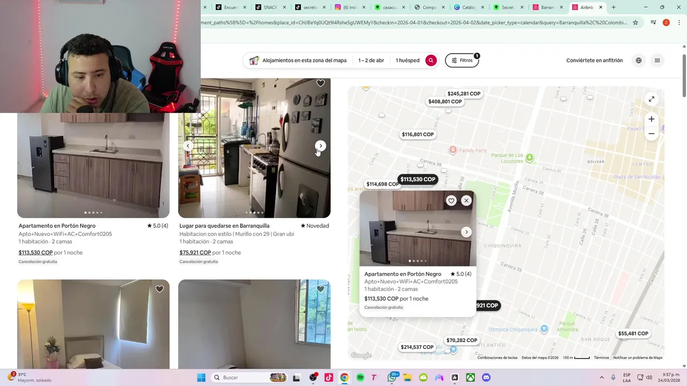Open the Chrome three-dot menu
Image resolution: width=687 pixels, height=386 pixels.
click(679, 23)
